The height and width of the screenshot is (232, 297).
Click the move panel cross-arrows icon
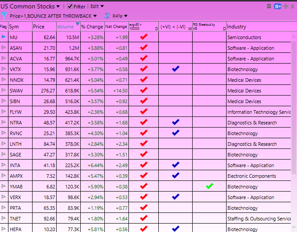pos(286,6)
